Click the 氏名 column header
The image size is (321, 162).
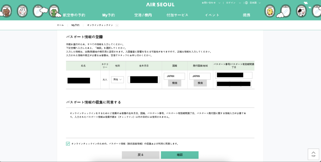tap(83, 66)
